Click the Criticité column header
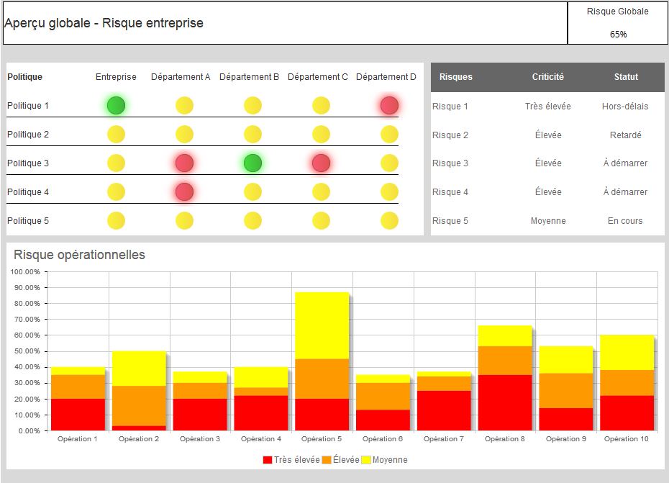The height and width of the screenshot is (483, 669). [548, 77]
